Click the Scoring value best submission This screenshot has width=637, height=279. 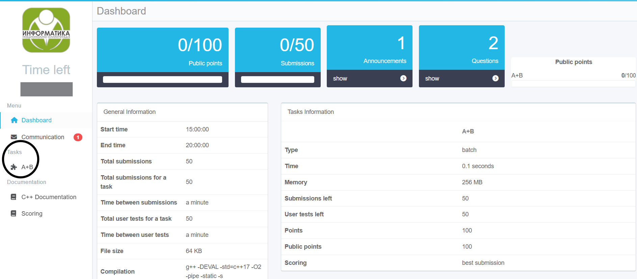tap(483, 263)
